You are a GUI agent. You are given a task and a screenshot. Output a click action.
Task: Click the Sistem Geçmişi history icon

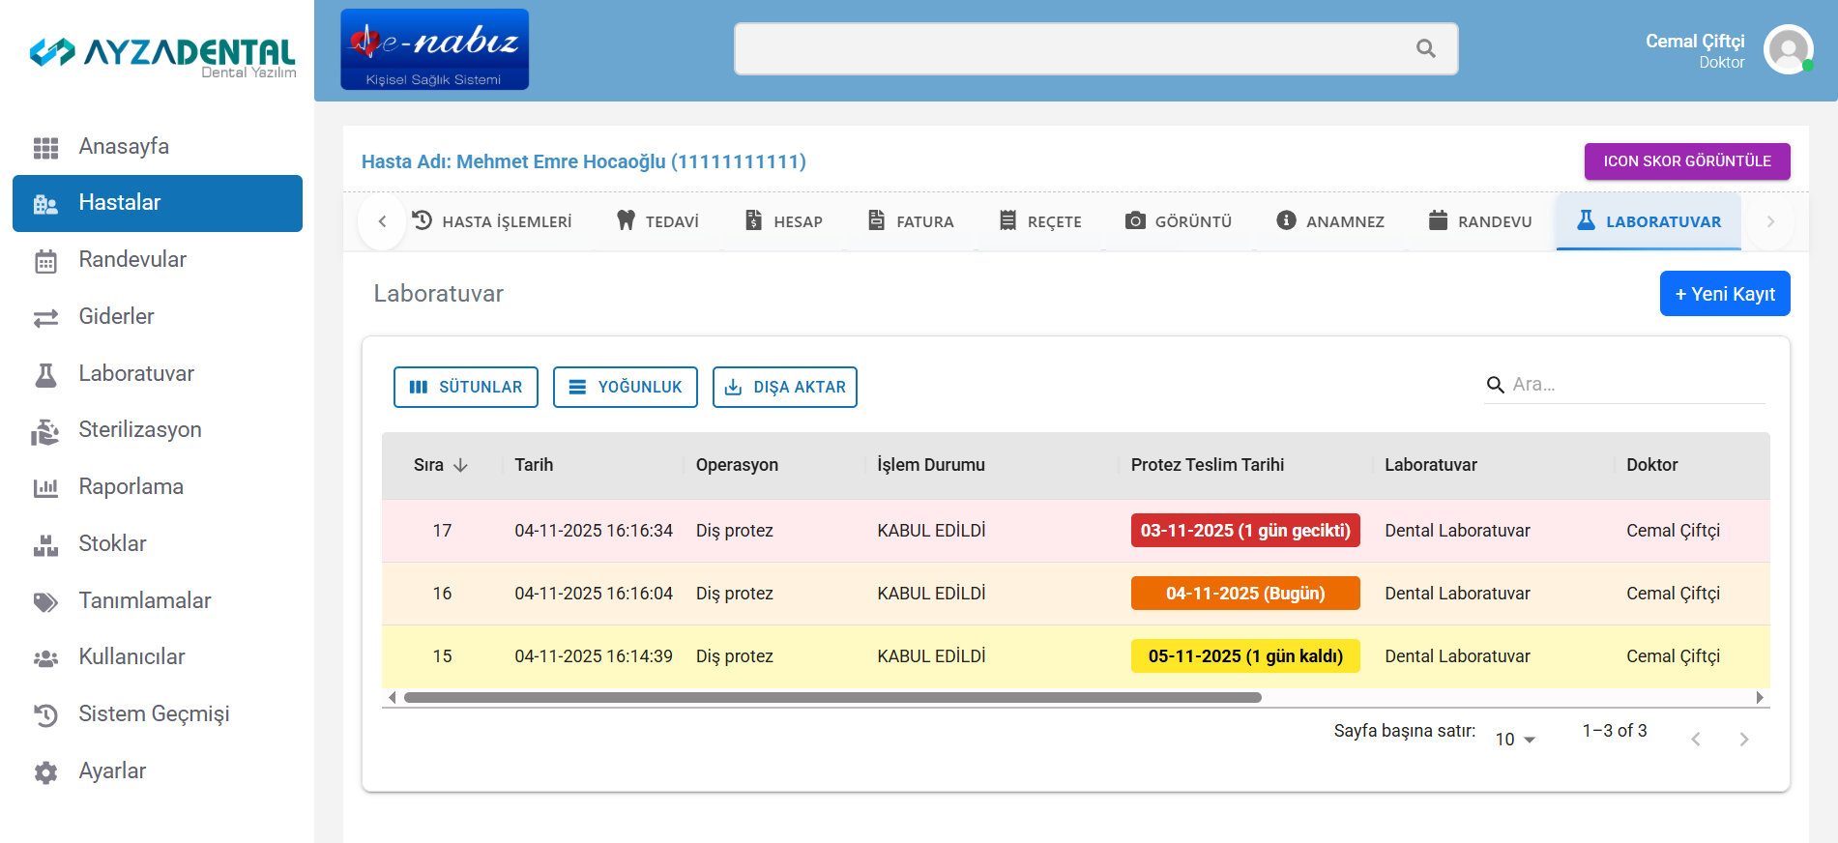coord(45,714)
